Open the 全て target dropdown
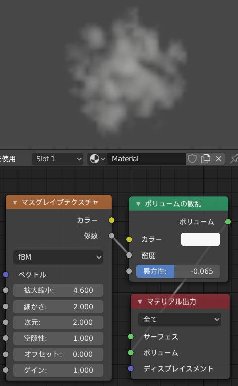This screenshot has height=386, width=238. [180, 319]
